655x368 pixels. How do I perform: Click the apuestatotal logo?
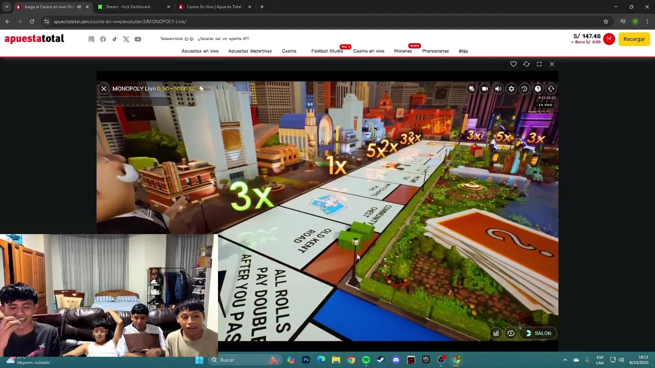coord(34,39)
